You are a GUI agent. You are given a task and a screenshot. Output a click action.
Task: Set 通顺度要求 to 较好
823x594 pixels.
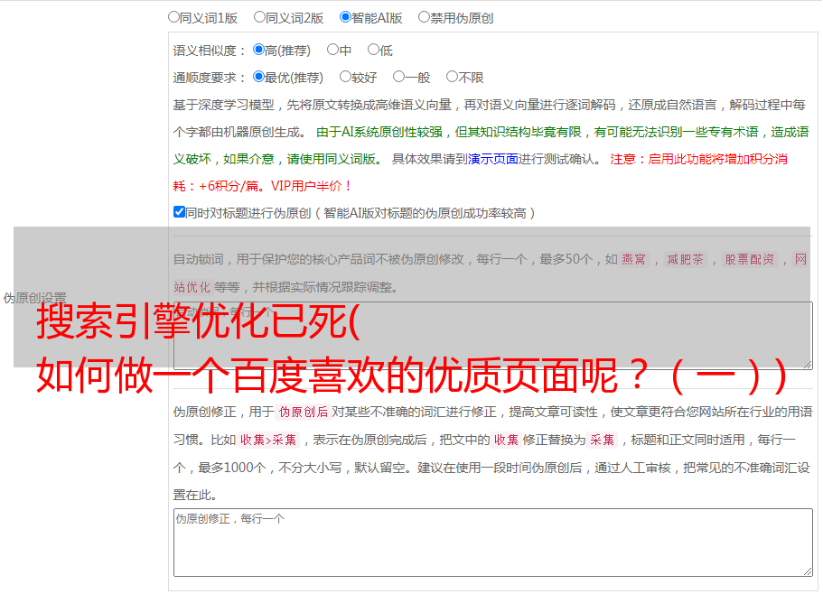pyautogui.click(x=345, y=77)
